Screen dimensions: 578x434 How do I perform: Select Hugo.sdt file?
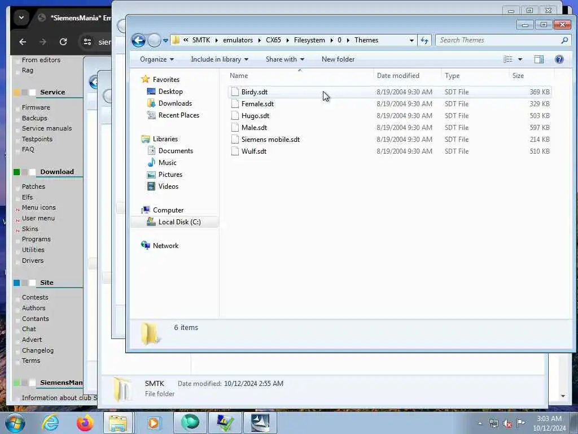(389, 115)
